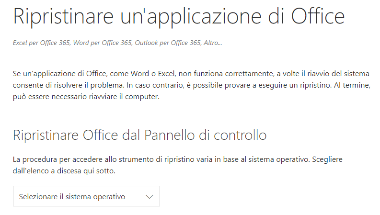Click the Ripristinare un'applicazione di Office title
380x215 pixels.
coord(179,16)
